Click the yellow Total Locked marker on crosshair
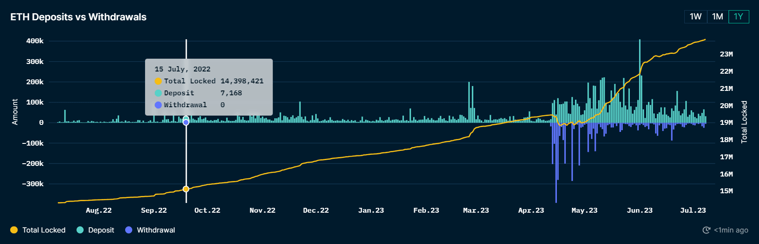The width and height of the screenshot is (759, 244). (x=186, y=189)
